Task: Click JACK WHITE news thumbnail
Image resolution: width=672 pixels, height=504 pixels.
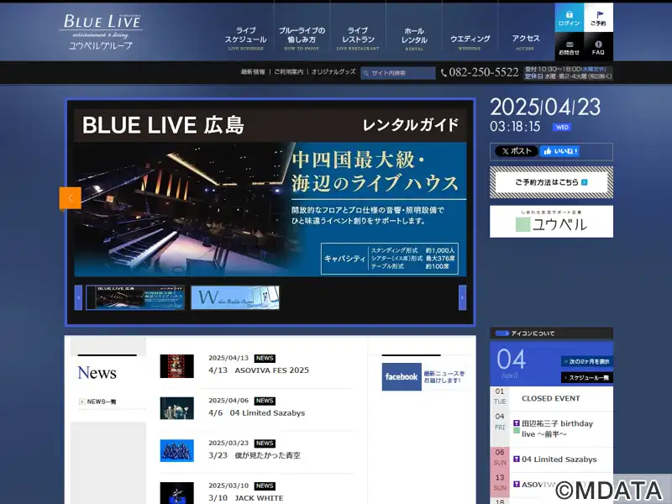Action: [x=177, y=493]
